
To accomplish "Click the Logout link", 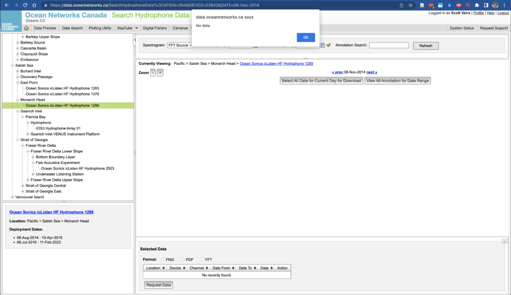I will pyautogui.click(x=503, y=13).
